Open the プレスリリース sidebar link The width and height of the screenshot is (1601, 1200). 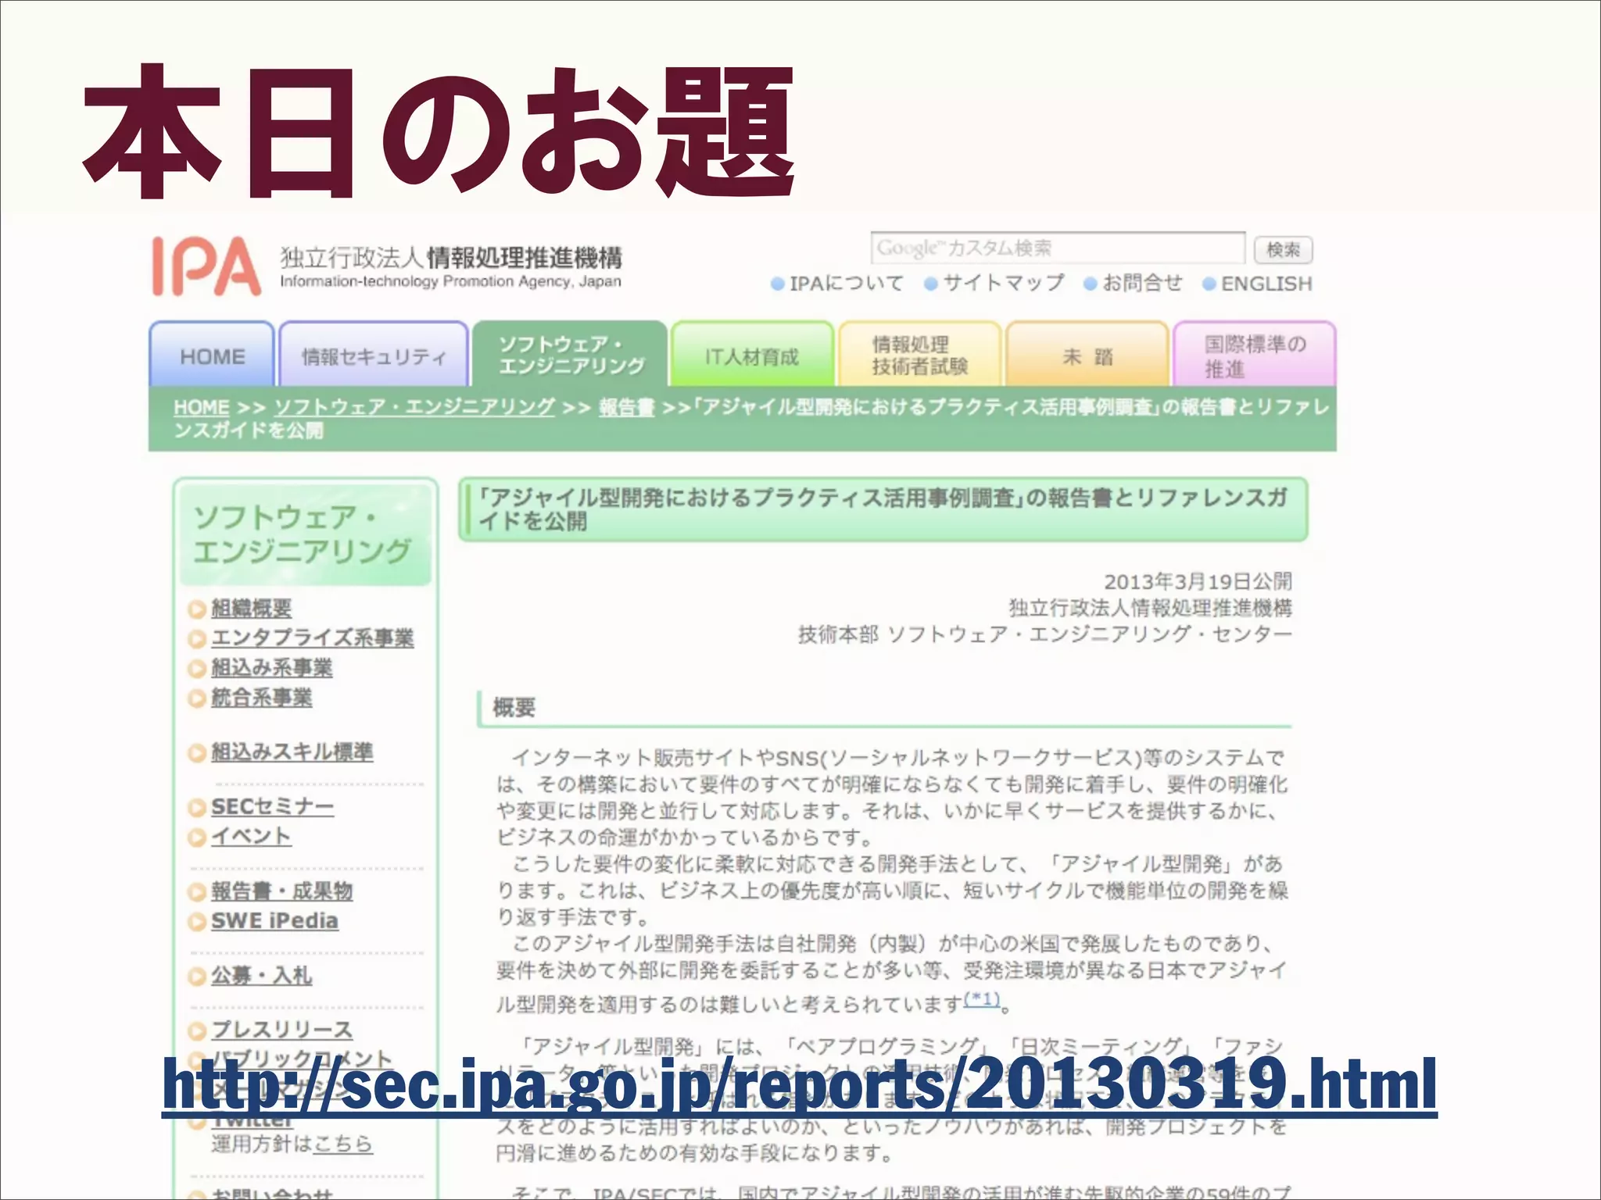coord(281,1030)
